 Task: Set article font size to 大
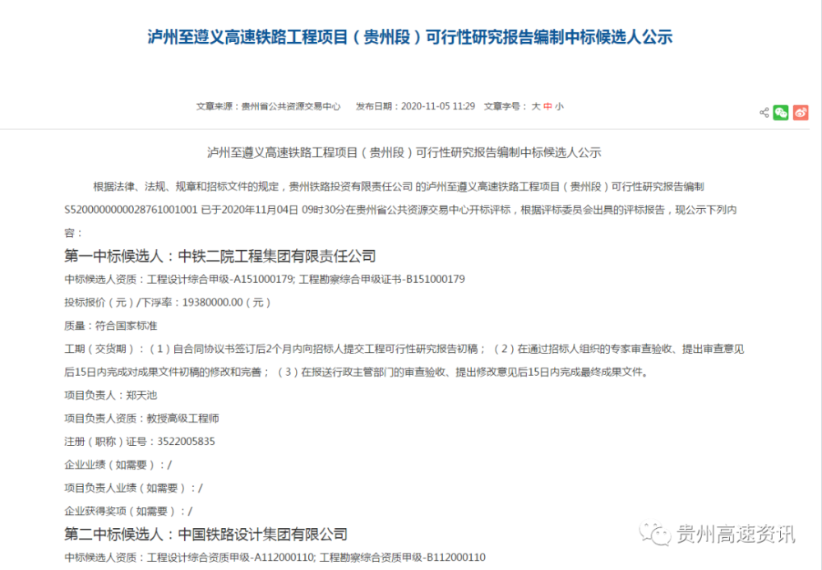(x=536, y=106)
